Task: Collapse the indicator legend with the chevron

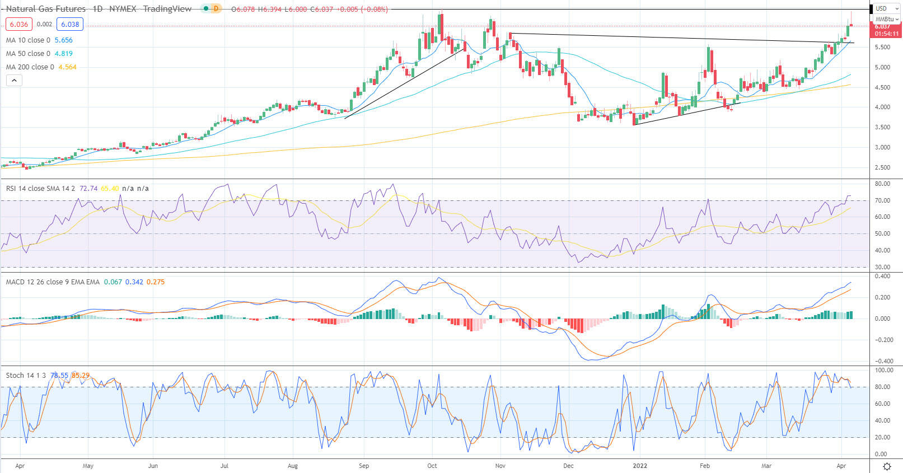Action: tap(15, 81)
